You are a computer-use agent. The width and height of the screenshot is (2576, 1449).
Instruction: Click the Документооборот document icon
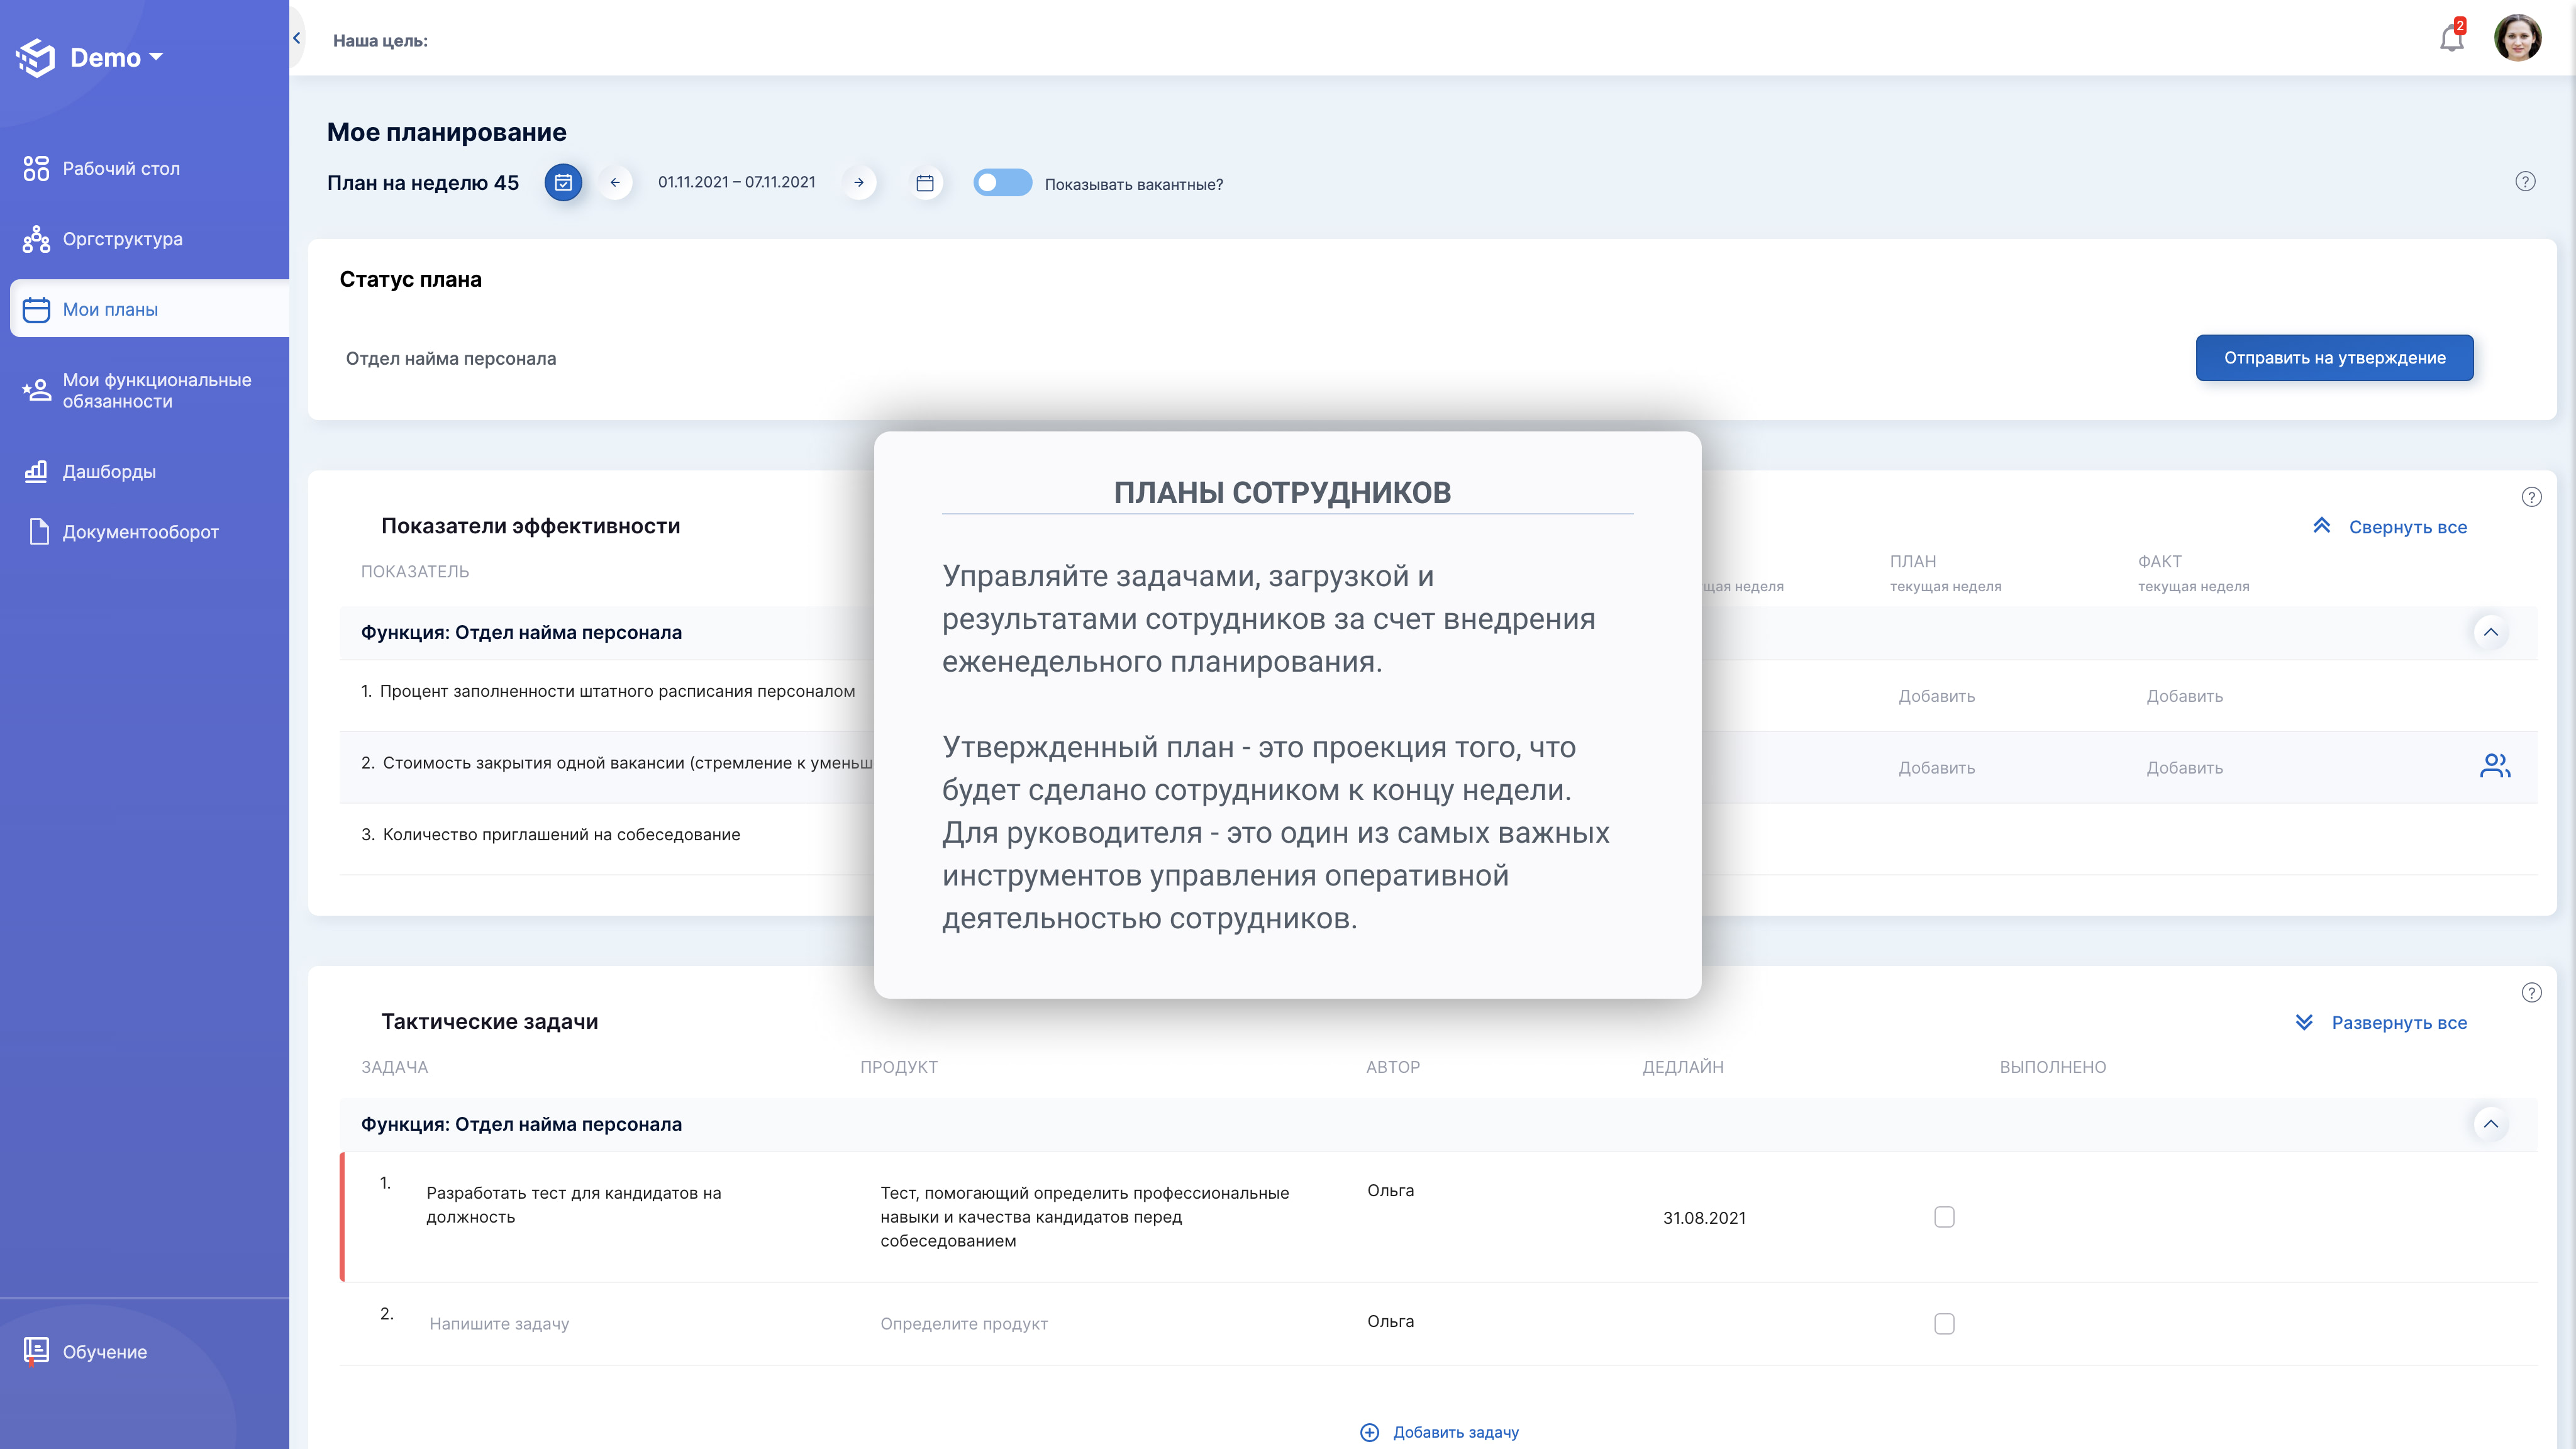[x=39, y=531]
